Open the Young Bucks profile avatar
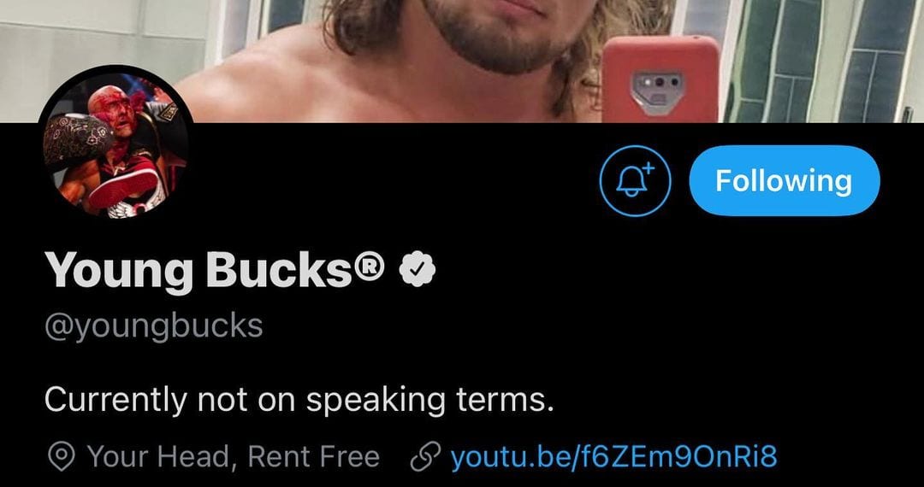Image resolution: width=924 pixels, height=487 pixels. point(115,143)
